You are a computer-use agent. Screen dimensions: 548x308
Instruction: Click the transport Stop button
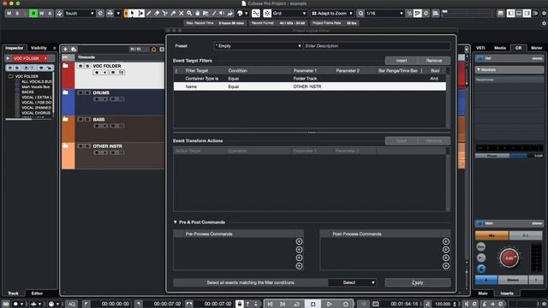(x=313, y=304)
